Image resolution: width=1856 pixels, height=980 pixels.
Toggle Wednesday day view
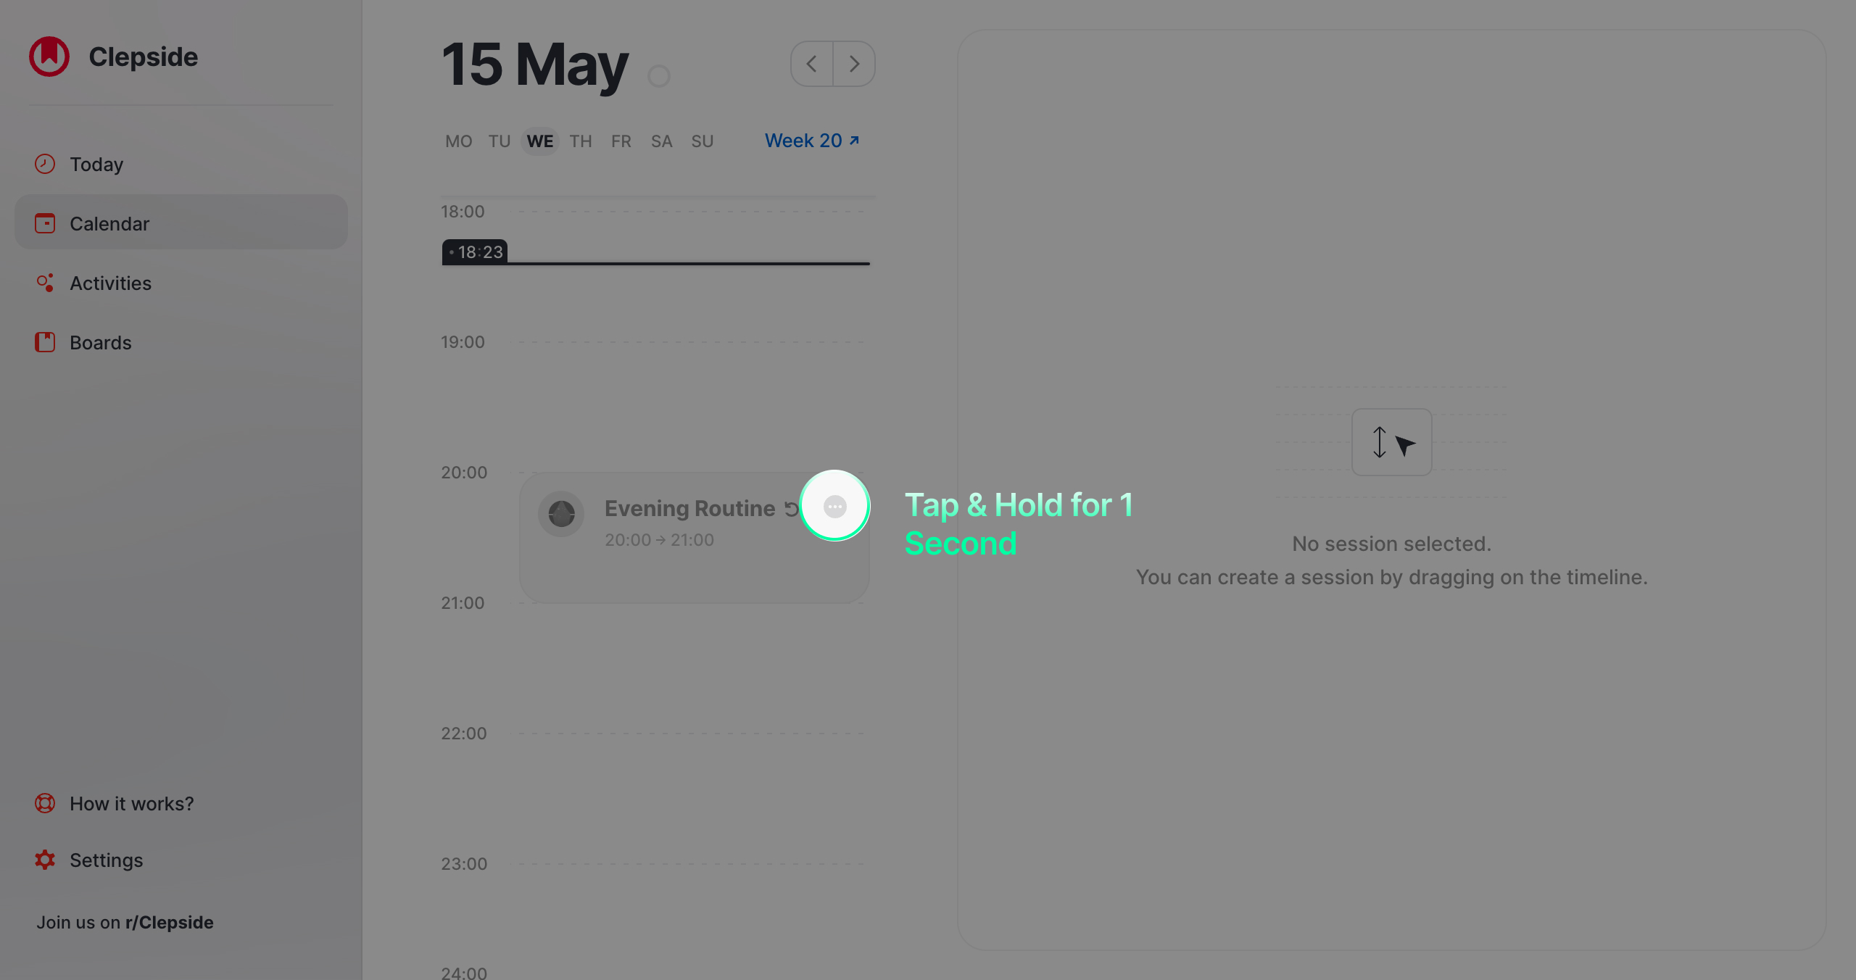(540, 140)
